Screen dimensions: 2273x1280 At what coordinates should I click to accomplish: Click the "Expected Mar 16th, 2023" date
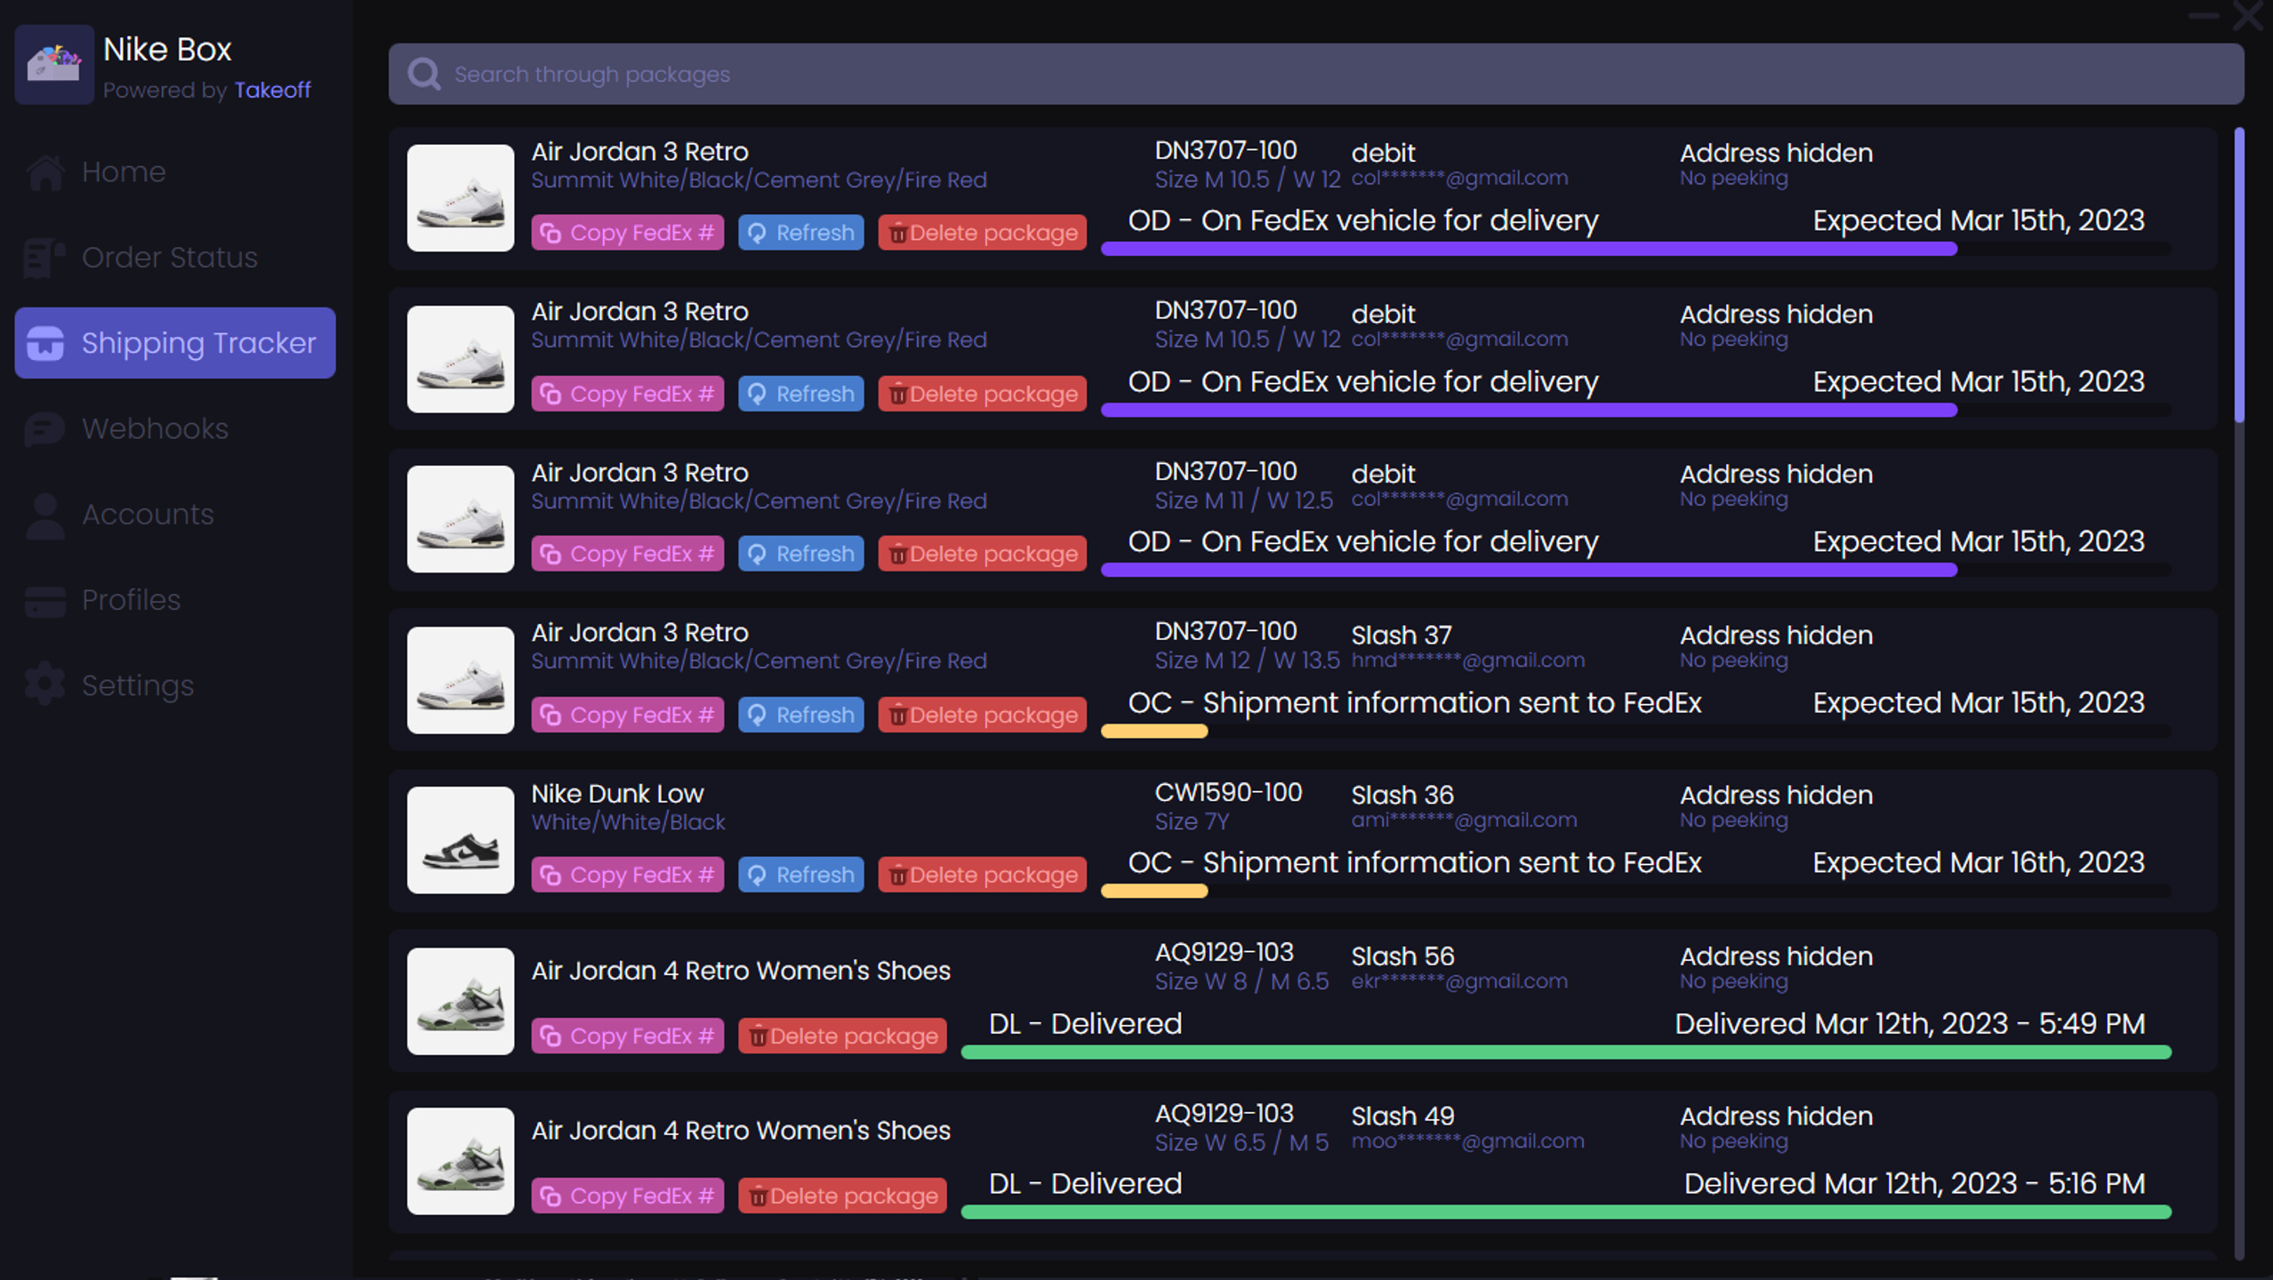coord(1979,862)
